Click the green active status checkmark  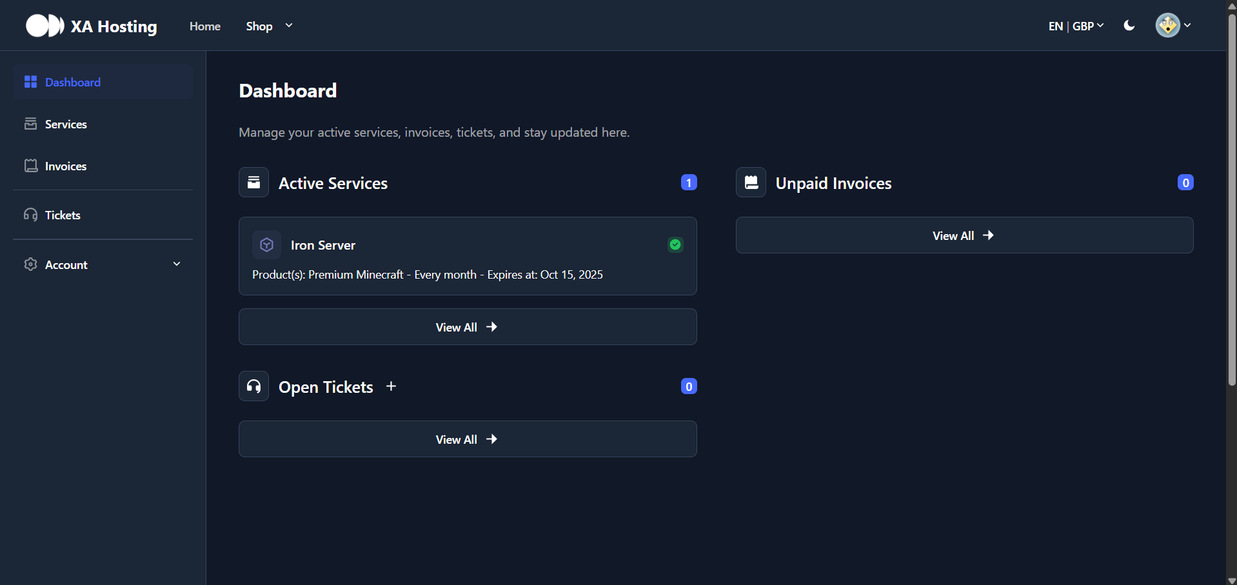(x=675, y=244)
